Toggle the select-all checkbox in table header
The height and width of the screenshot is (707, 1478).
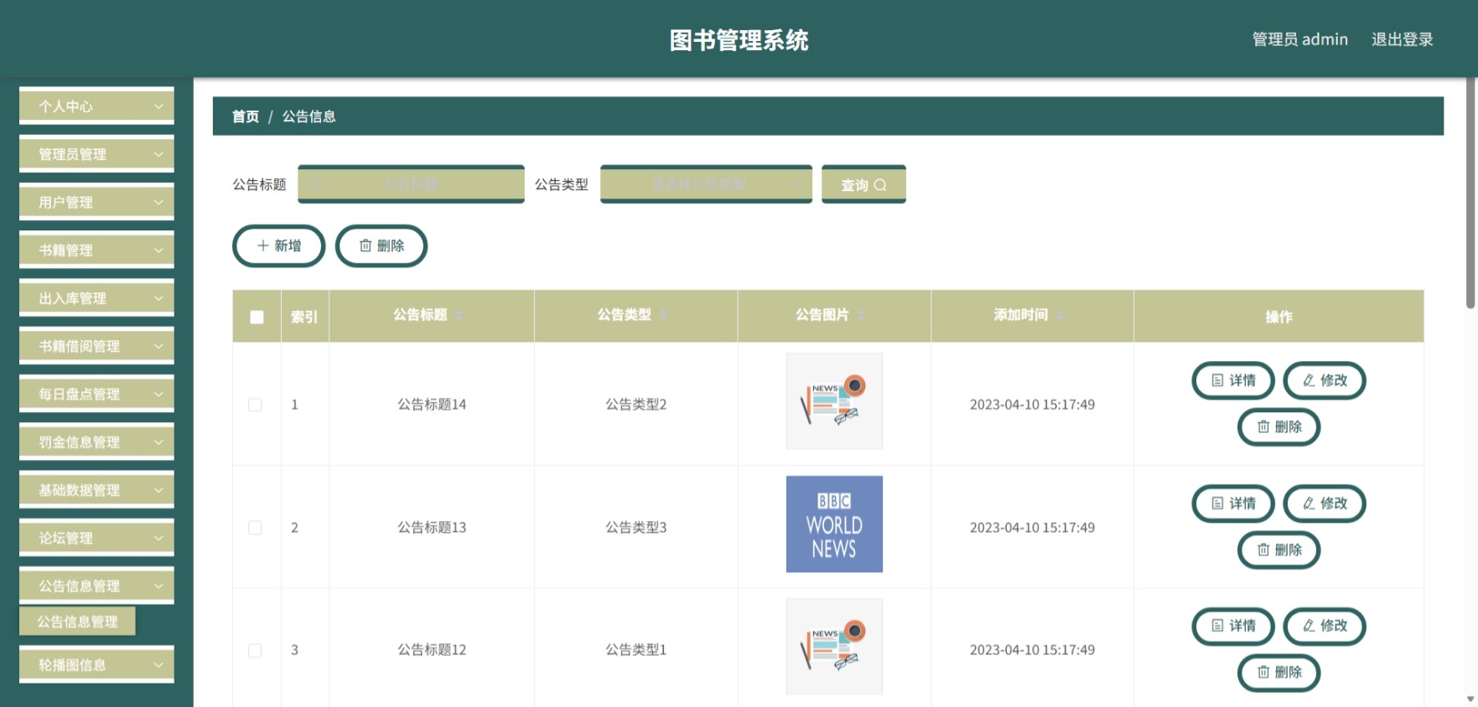257,317
